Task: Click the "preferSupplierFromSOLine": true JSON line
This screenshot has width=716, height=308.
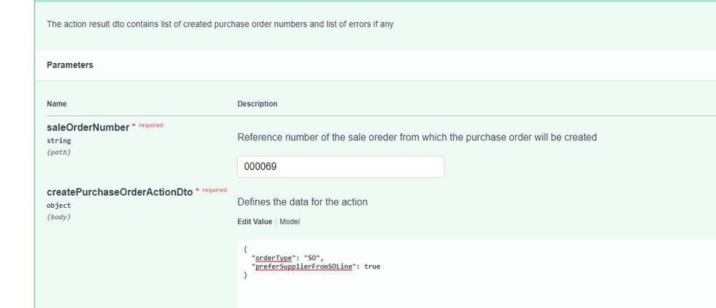Action: pos(315,266)
